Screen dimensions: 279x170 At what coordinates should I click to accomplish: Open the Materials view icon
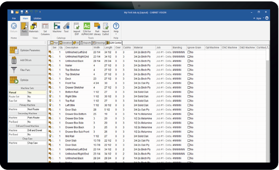(33, 27)
